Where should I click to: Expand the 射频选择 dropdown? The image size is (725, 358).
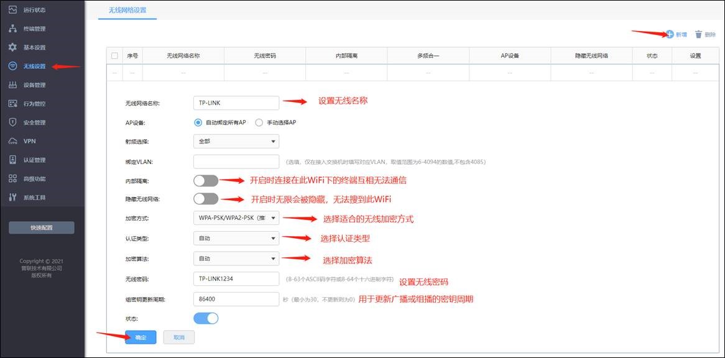click(x=236, y=141)
